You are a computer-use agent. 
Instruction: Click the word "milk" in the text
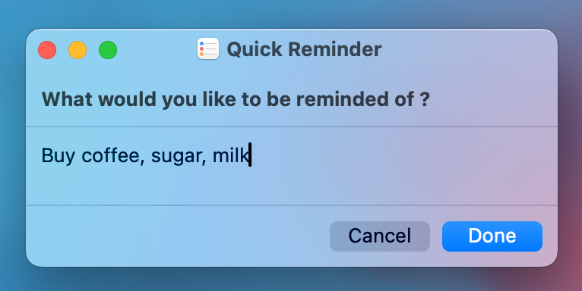point(230,155)
